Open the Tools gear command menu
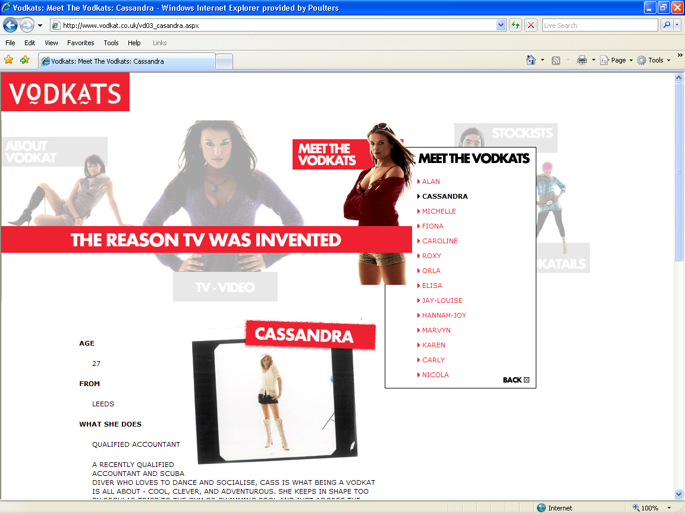The width and height of the screenshot is (685, 514). click(653, 60)
